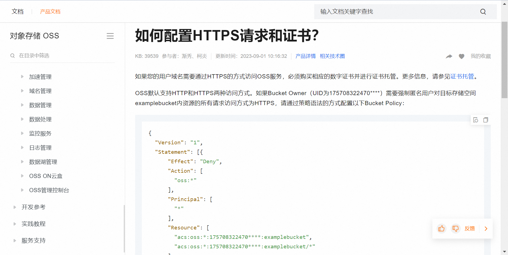The width and height of the screenshot is (508, 255).
Task: Open the 实践教程 menu entry
Action: (x=33, y=224)
